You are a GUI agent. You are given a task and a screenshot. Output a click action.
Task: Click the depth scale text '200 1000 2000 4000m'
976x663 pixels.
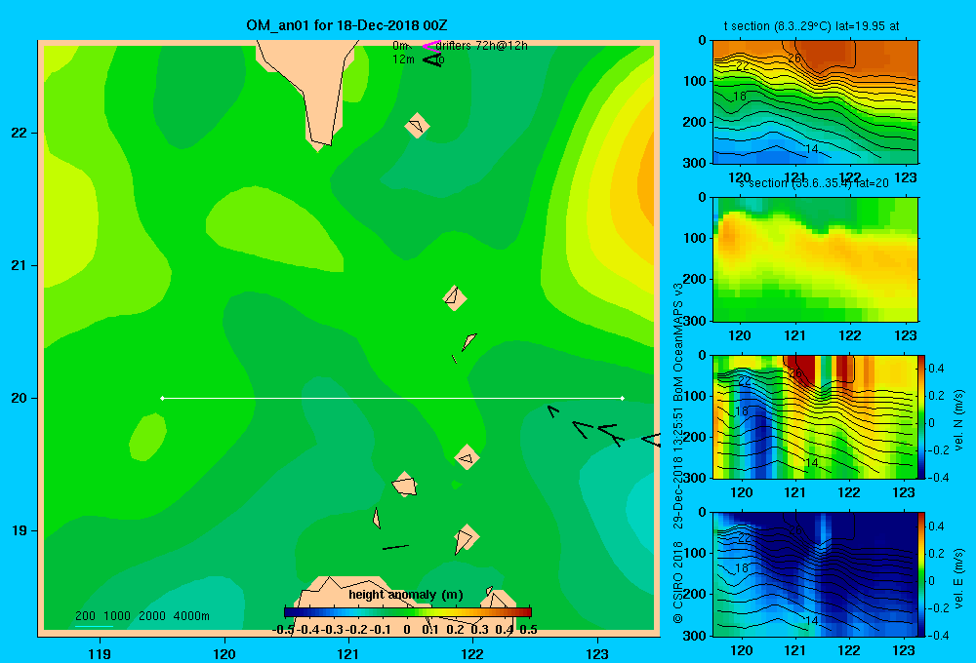click(x=142, y=616)
